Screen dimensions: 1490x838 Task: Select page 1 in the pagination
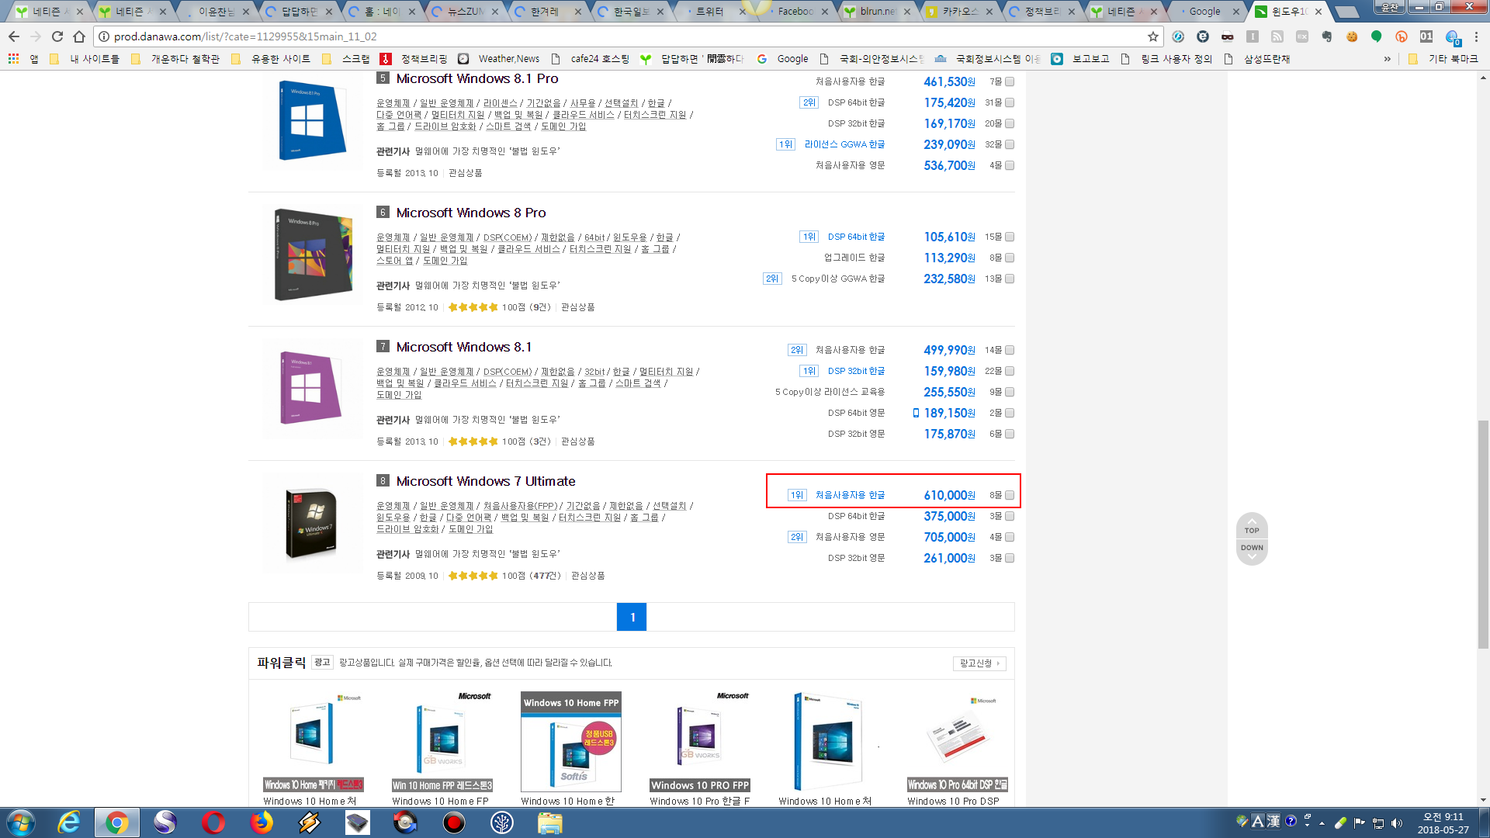pos(632,617)
